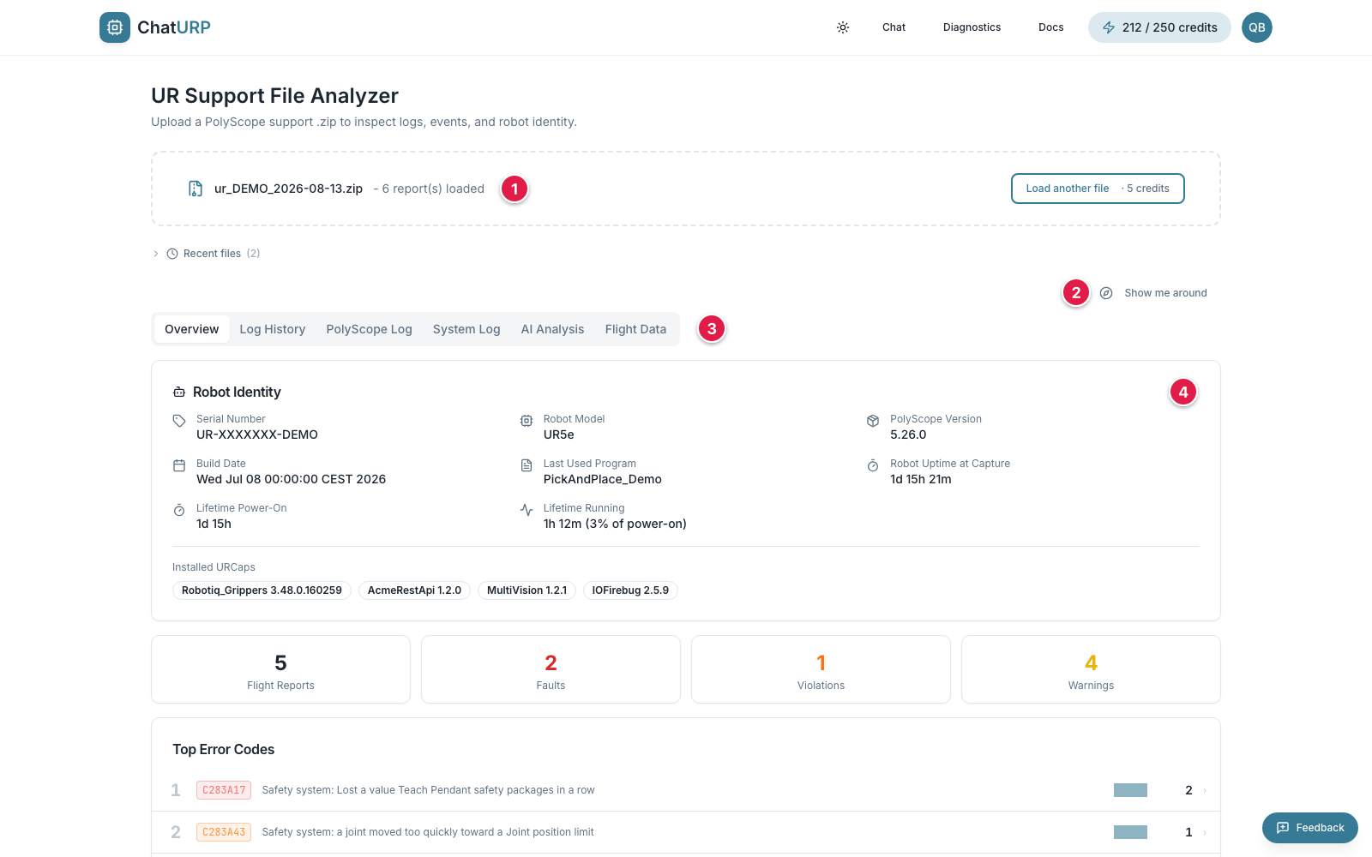The height and width of the screenshot is (857, 1372).
Task: Click the Faults count card
Action: pos(551,669)
